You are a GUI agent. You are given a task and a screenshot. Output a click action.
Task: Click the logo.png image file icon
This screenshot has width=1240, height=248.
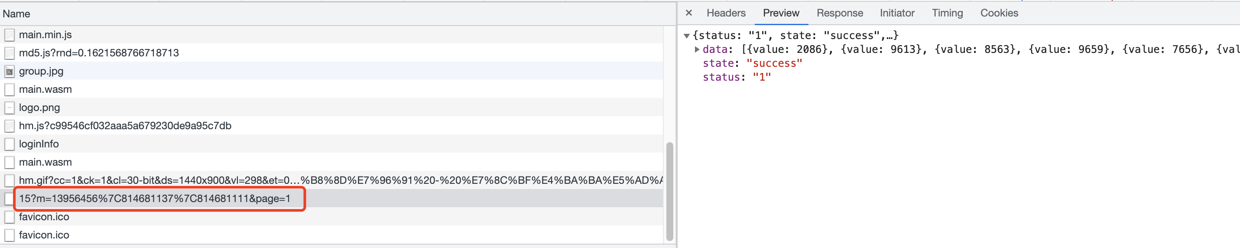9,108
